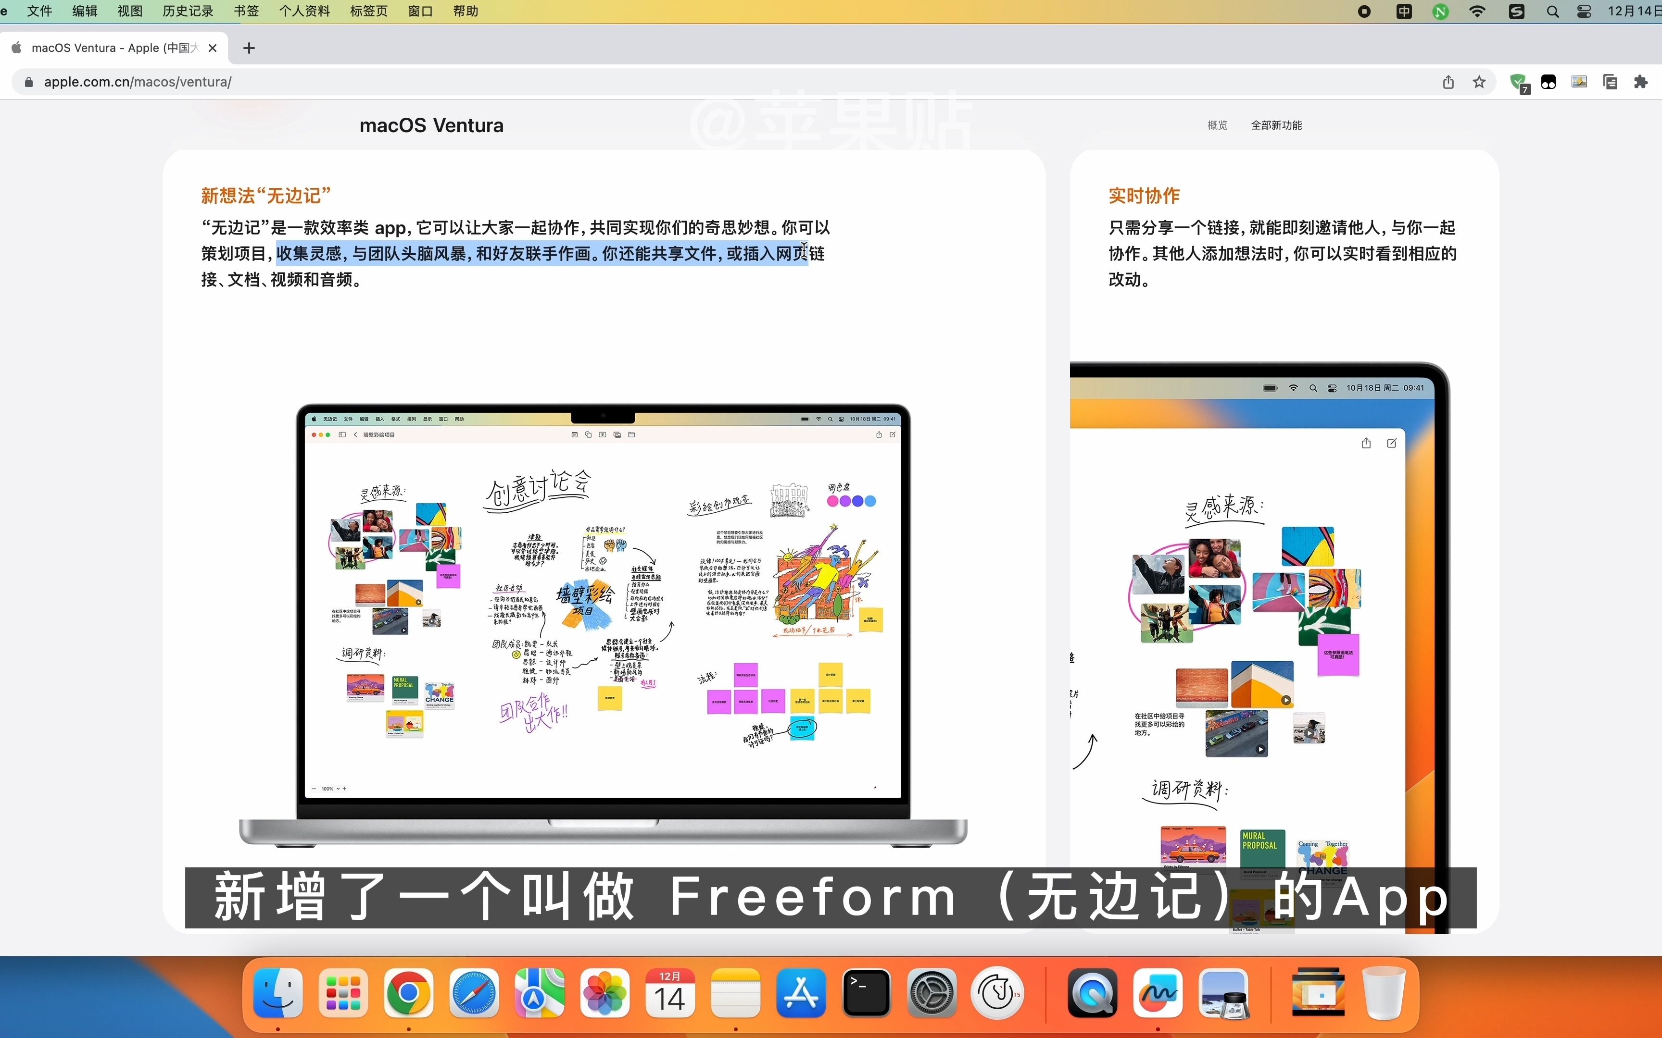The height and width of the screenshot is (1038, 1662).
Task: Switch input method via 中 icon
Action: [1404, 12]
